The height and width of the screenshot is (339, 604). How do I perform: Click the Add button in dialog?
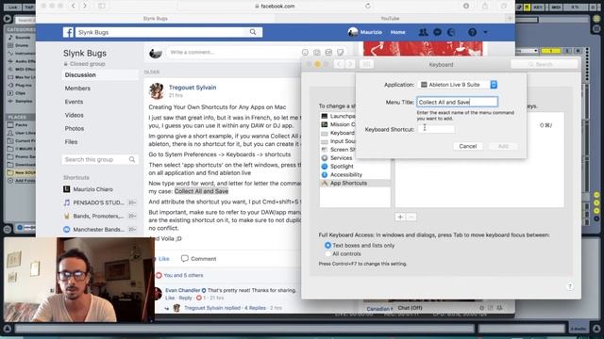(503, 146)
